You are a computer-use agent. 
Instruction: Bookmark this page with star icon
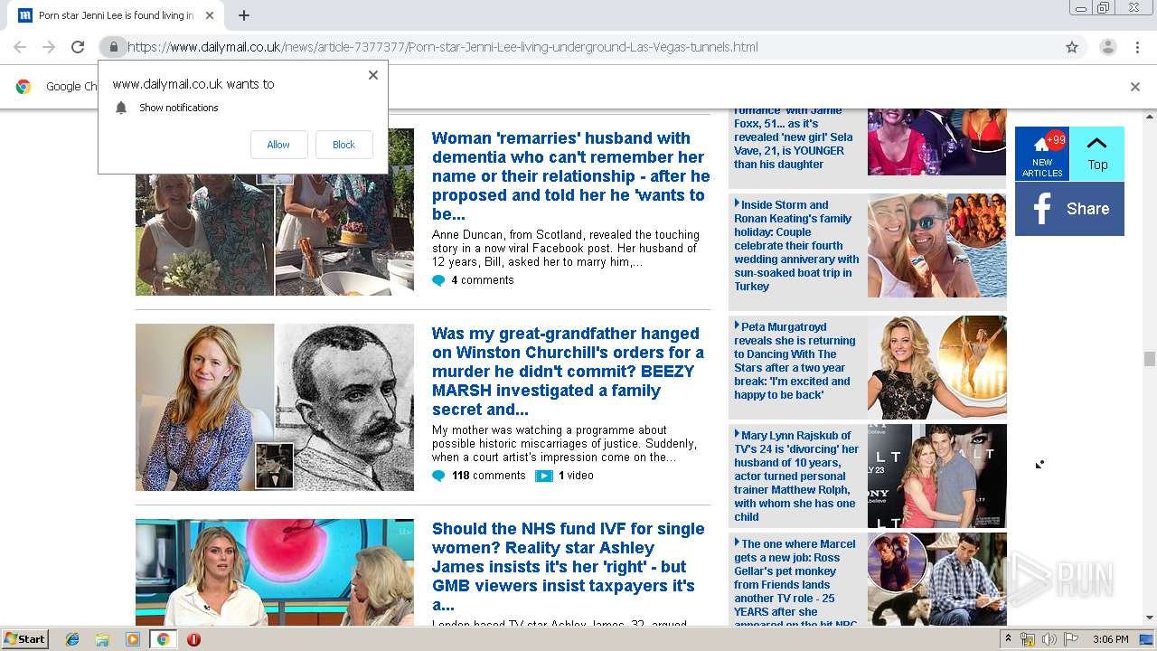coord(1072,47)
